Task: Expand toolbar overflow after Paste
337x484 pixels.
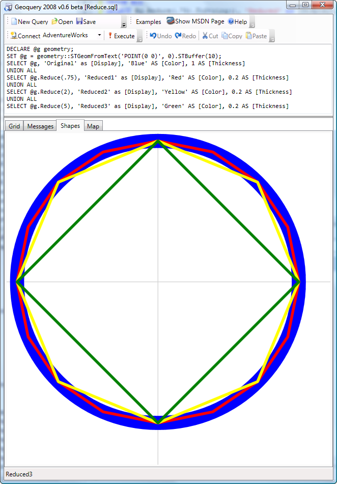Action: (272, 36)
